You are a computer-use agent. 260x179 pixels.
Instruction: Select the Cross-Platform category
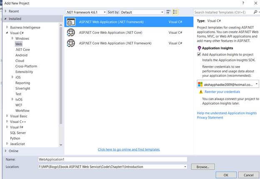(x=26, y=66)
